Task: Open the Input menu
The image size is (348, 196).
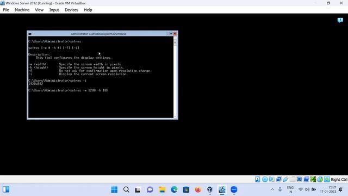Action: pyautogui.click(x=54, y=10)
